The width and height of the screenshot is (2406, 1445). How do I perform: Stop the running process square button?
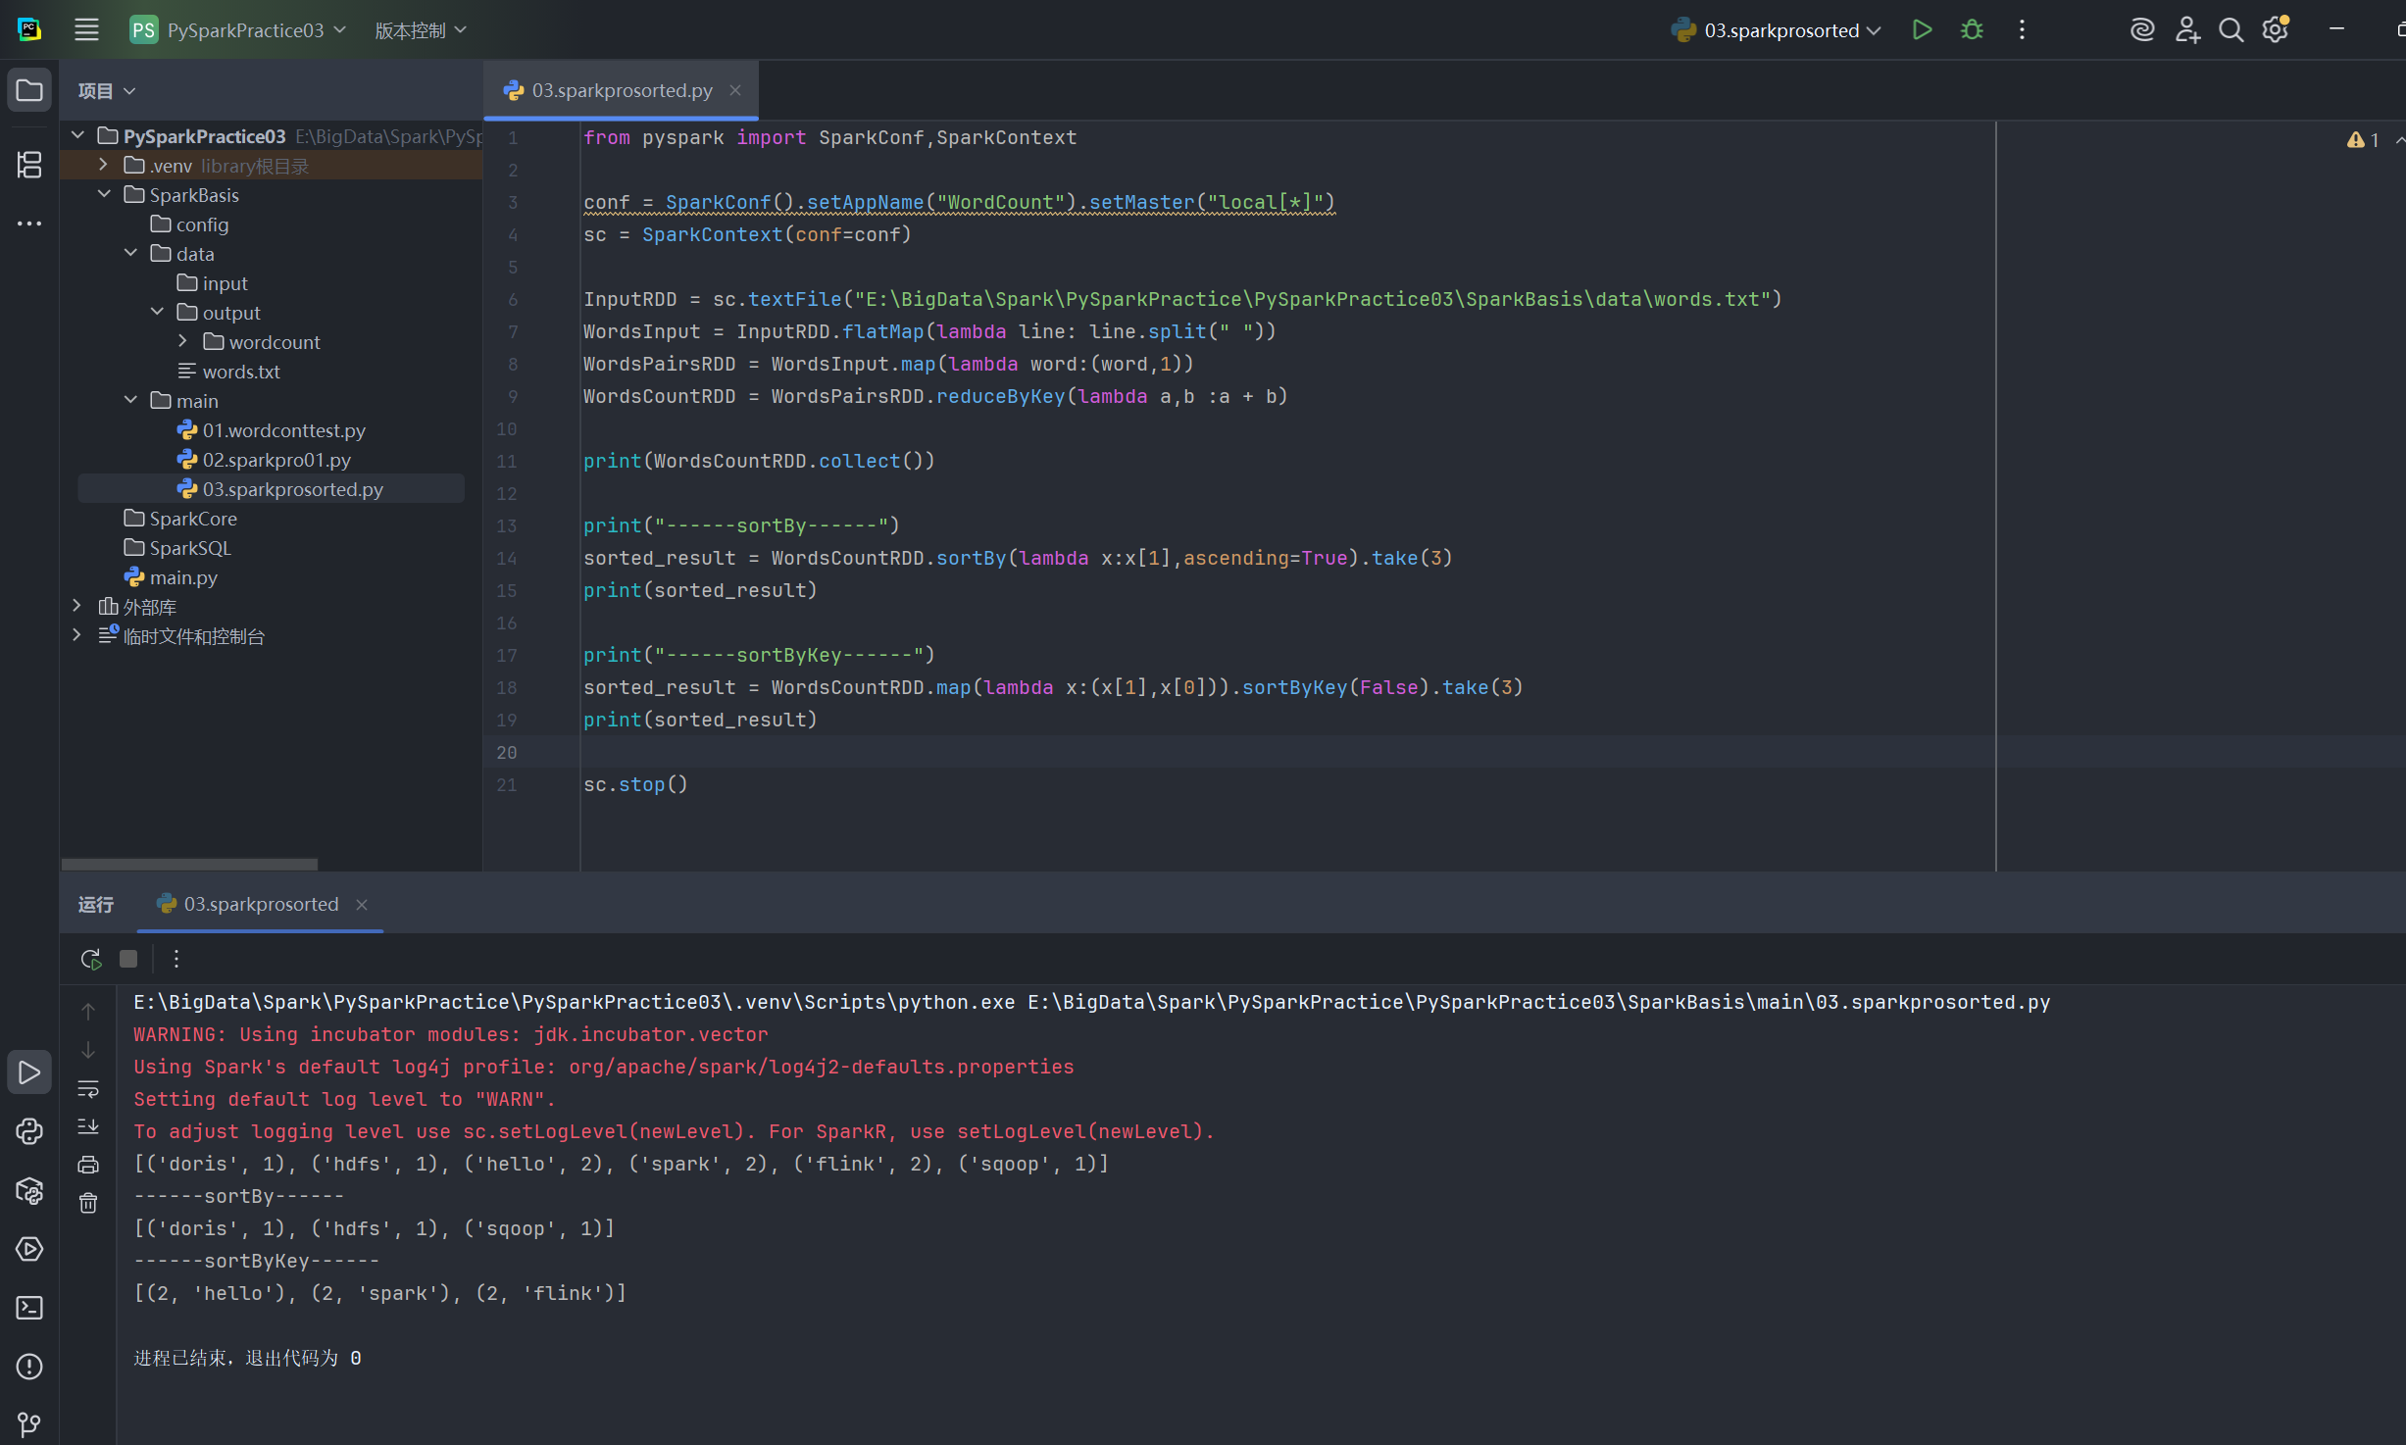pos(128,959)
